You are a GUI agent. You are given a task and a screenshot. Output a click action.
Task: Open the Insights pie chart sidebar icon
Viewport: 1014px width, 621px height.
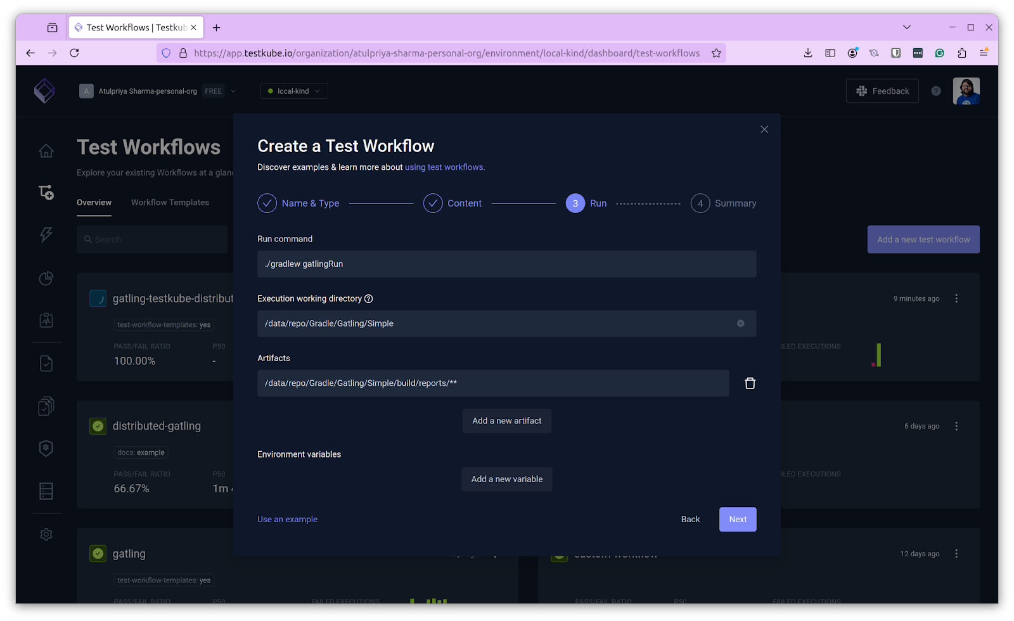[x=46, y=278]
